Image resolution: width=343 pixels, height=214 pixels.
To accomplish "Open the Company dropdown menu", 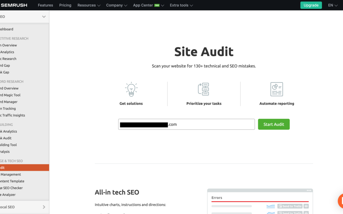I will (x=117, y=5).
